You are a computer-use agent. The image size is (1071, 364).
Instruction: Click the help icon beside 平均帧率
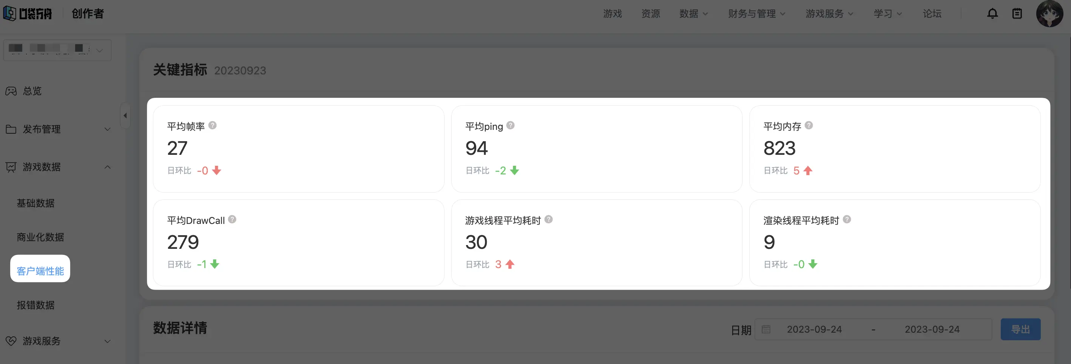tap(213, 125)
